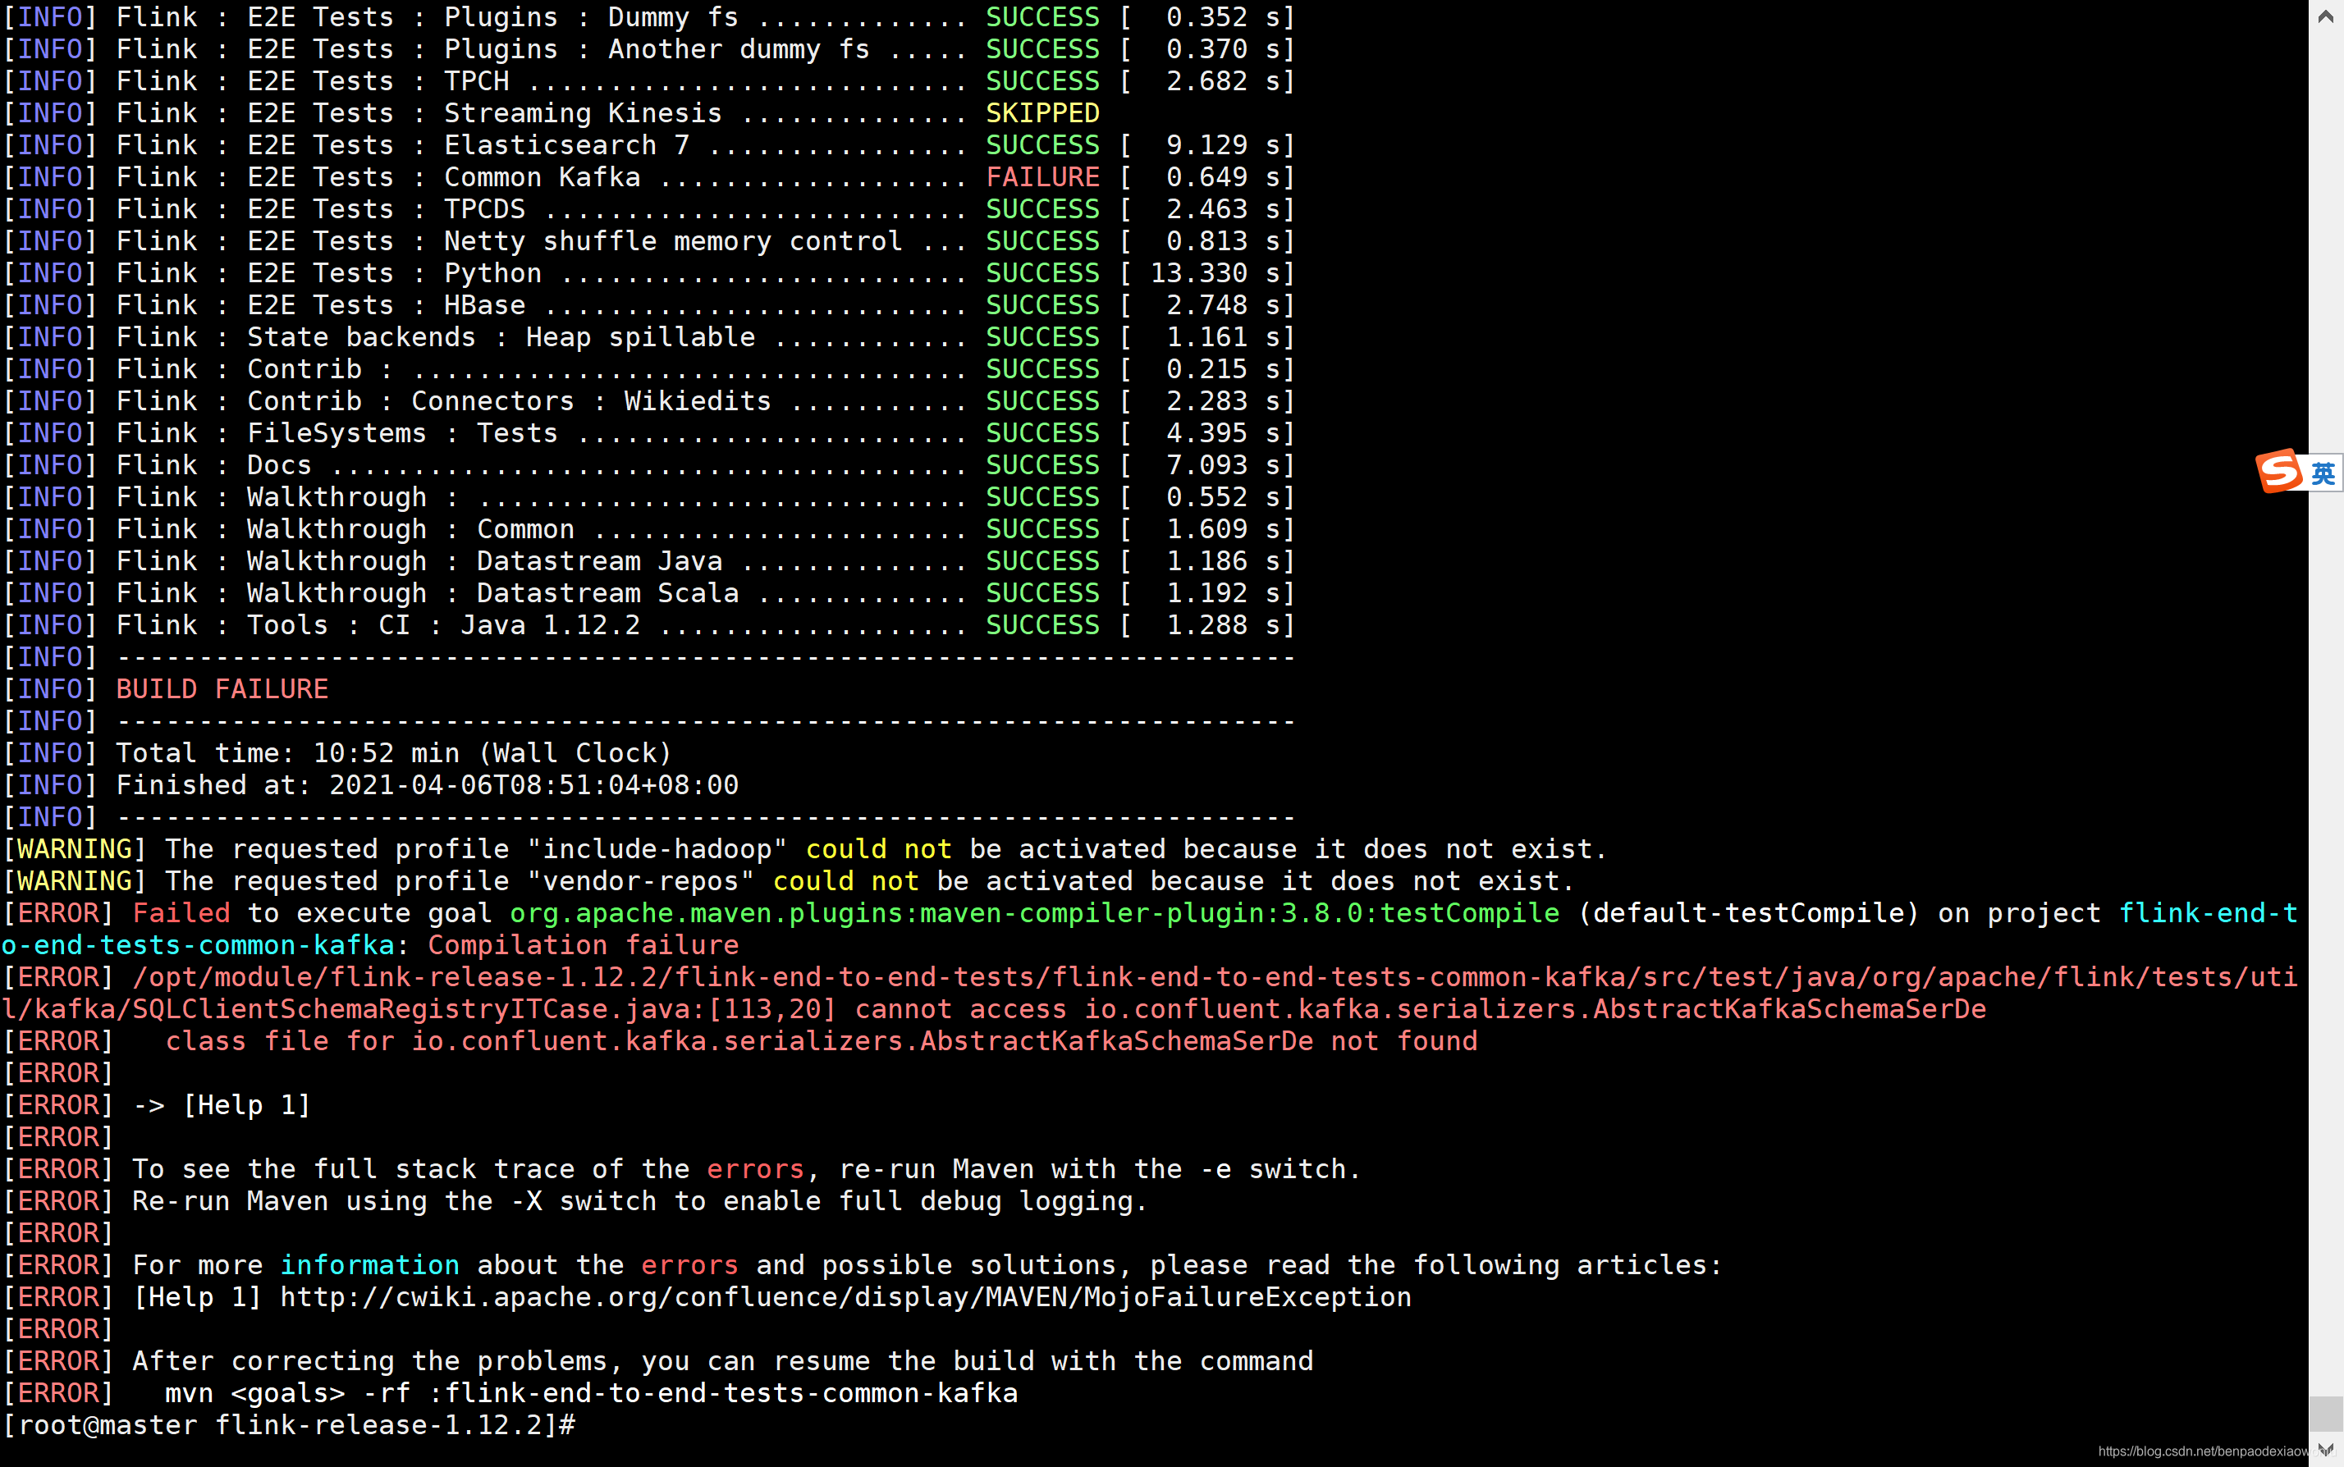Click the SUCCESS status on the Python tests line
Screen dimensions: 2344x1467
point(1042,273)
